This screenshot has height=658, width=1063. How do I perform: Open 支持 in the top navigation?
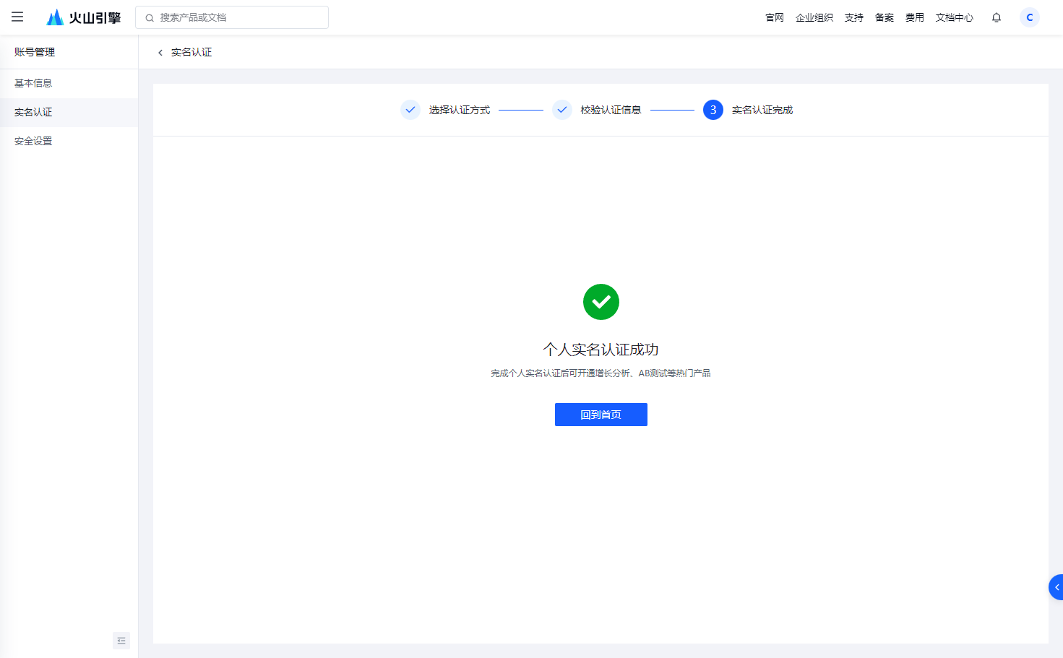(x=854, y=17)
